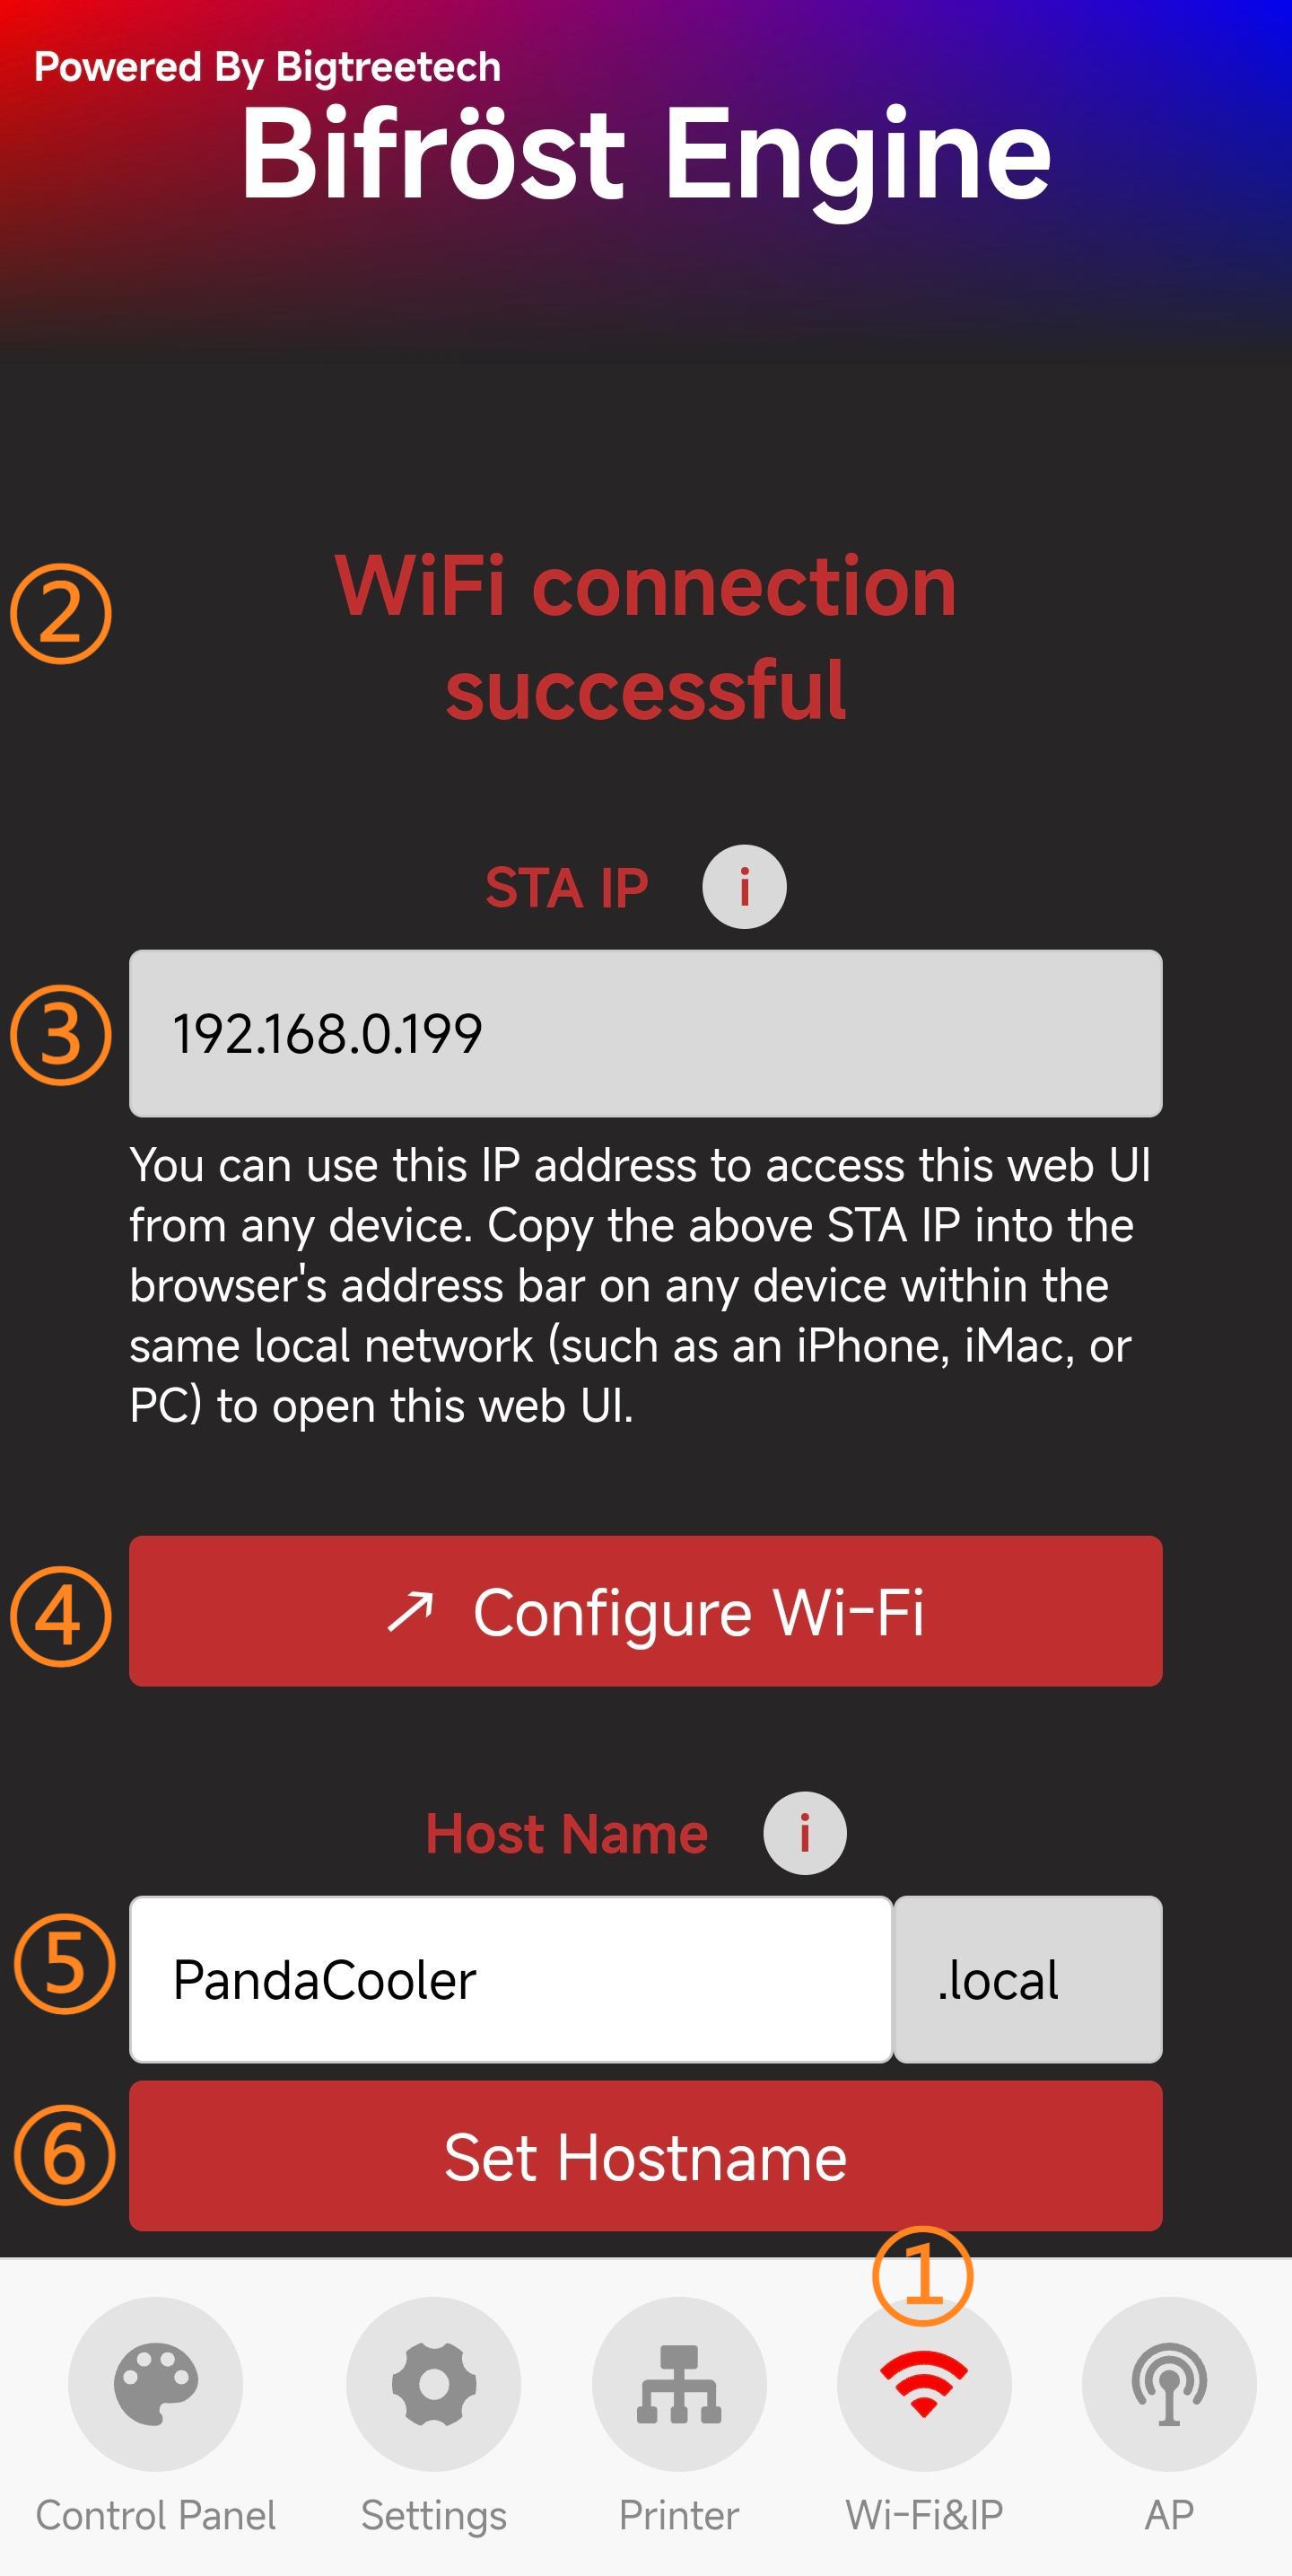1292x2576 pixels.
Task: Tap the red Wi-Fi signal icon
Action: [924, 2383]
